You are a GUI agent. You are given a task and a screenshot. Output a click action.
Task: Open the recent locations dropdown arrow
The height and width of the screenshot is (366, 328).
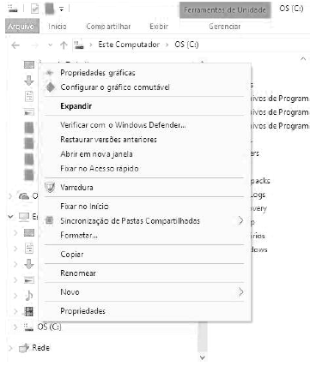[51, 45]
